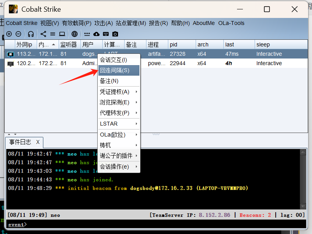
Task: Open the 报告(R) menu
Action: [159, 23]
